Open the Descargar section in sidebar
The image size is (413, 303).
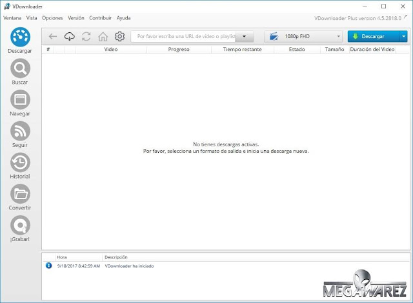tap(20, 41)
